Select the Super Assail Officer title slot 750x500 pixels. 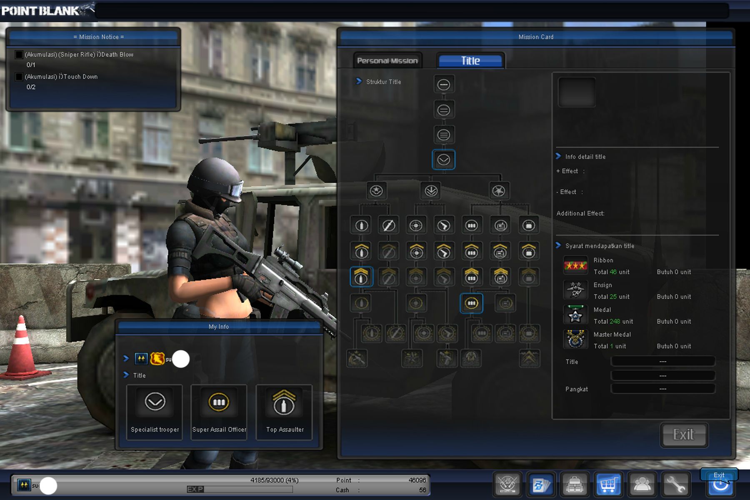click(x=219, y=412)
